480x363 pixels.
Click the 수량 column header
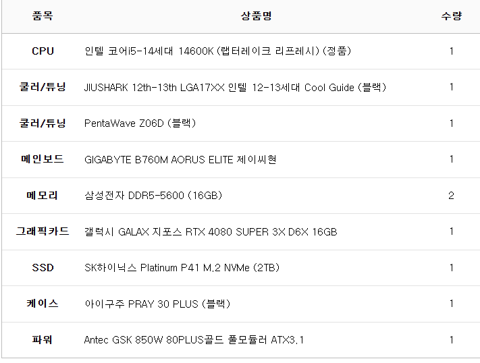tap(451, 16)
